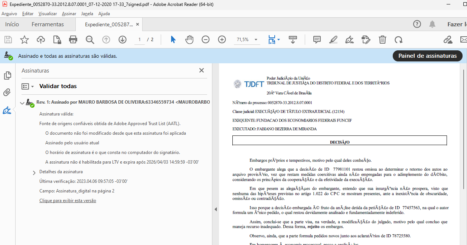Share a link to file
Viewport: 467px width, 245px height.
448,40
